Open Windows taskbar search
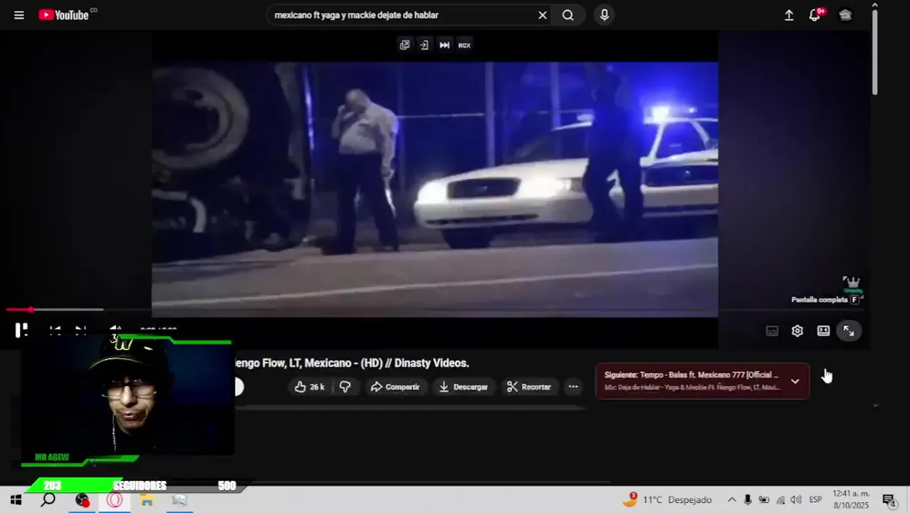The height and width of the screenshot is (513, 910). tap(48, 500)
